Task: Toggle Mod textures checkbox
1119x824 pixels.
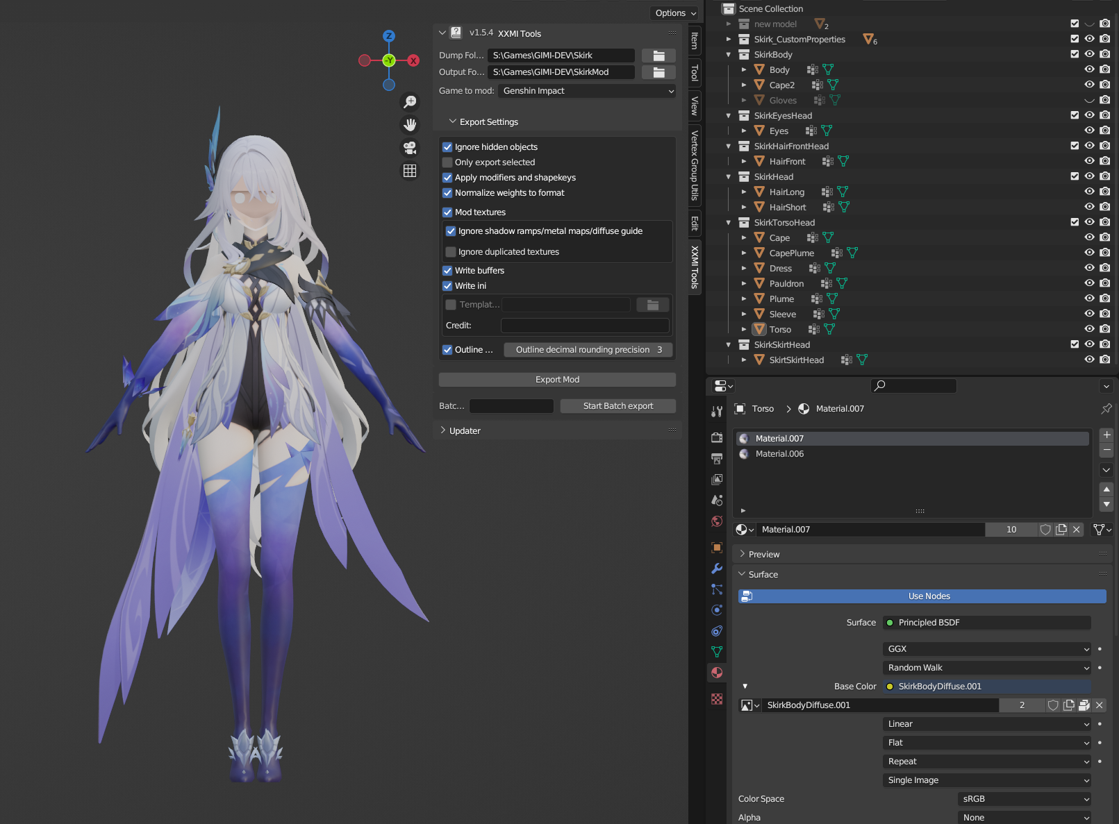Action: pyautogui.click(x=447, y=212)
